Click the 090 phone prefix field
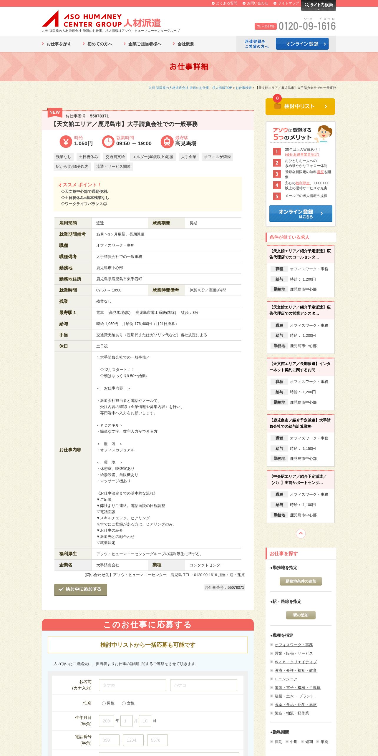This screenshot has height=756, width=378. [x=109, y=740]
